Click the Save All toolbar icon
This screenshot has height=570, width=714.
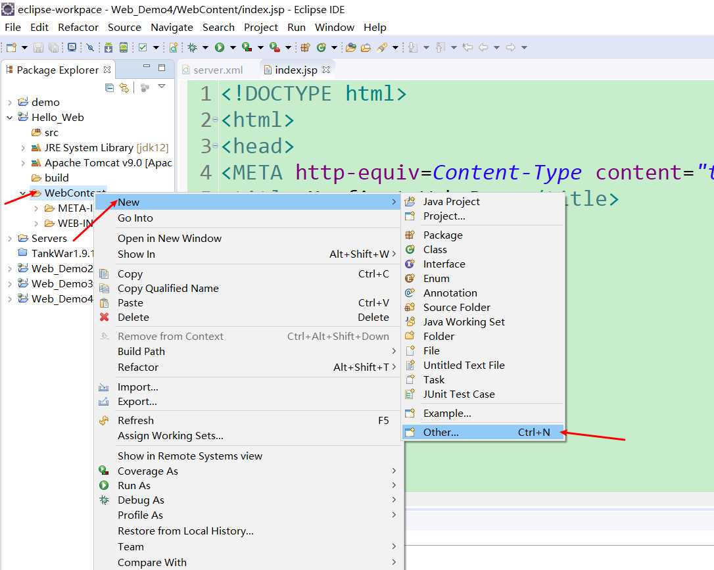(x=54, y=47)
